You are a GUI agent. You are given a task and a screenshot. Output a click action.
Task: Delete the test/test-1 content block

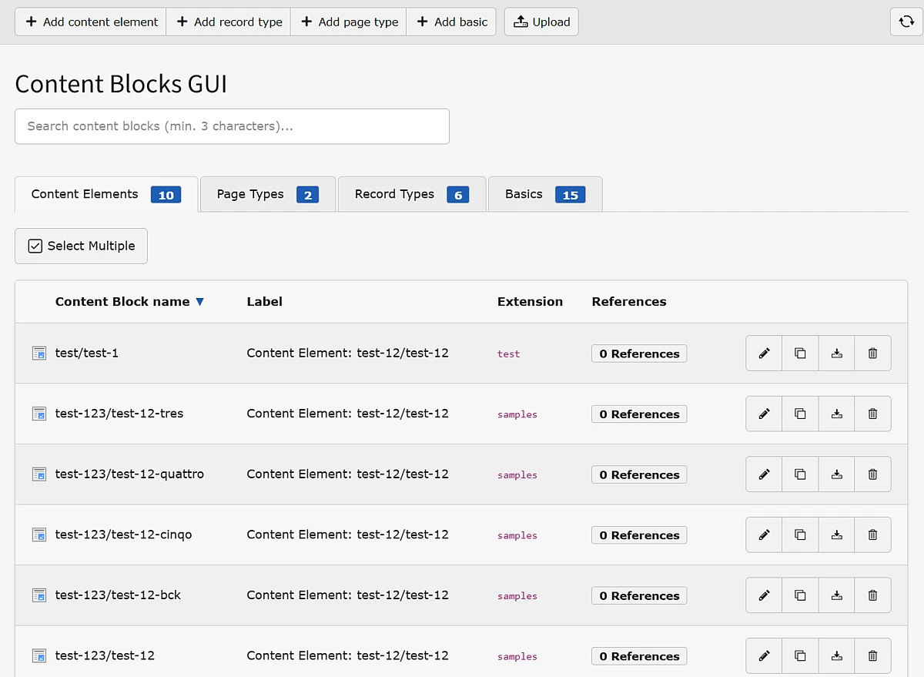[872, 354]
